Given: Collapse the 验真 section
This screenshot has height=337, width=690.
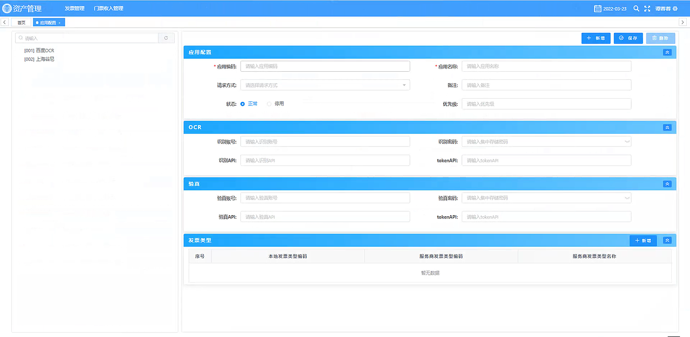Looking at the screenshot, I should click(667, 184).
